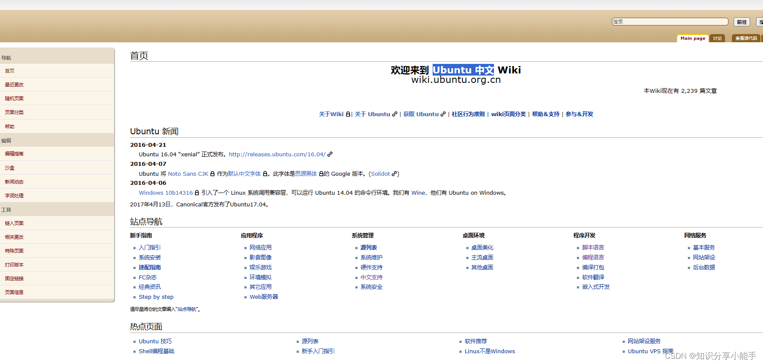Open 网络应用 under 应用程序
The image size is (763, 364).
(260, 247)
